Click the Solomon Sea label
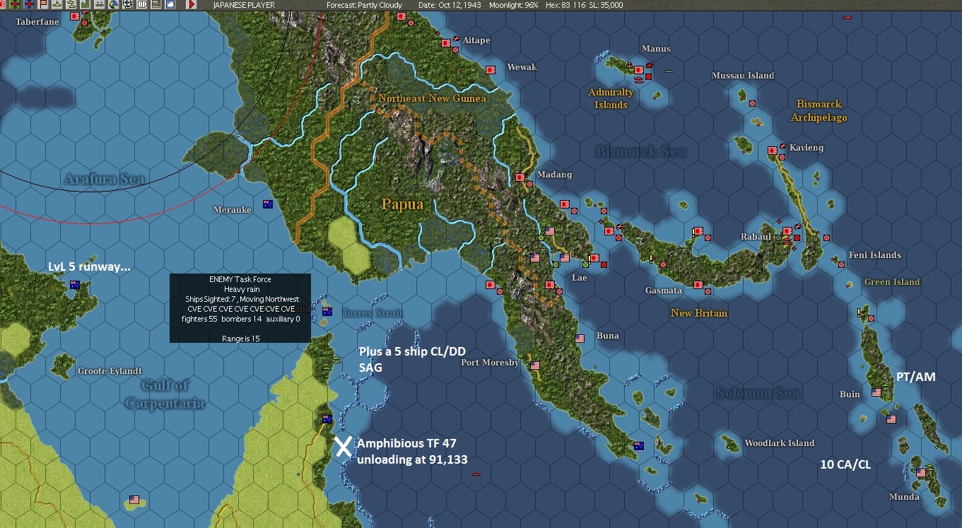Viewport: 962px width, 528px height. 758,393
